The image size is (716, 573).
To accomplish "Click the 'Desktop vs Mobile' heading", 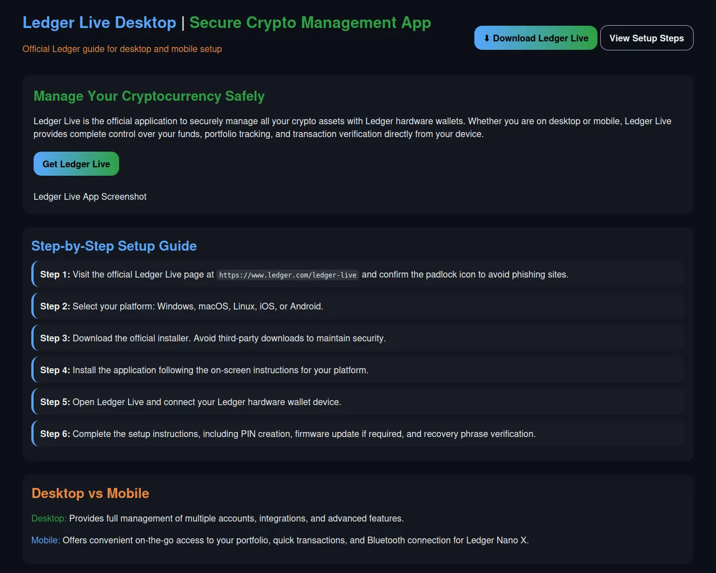I will [91, 494].
